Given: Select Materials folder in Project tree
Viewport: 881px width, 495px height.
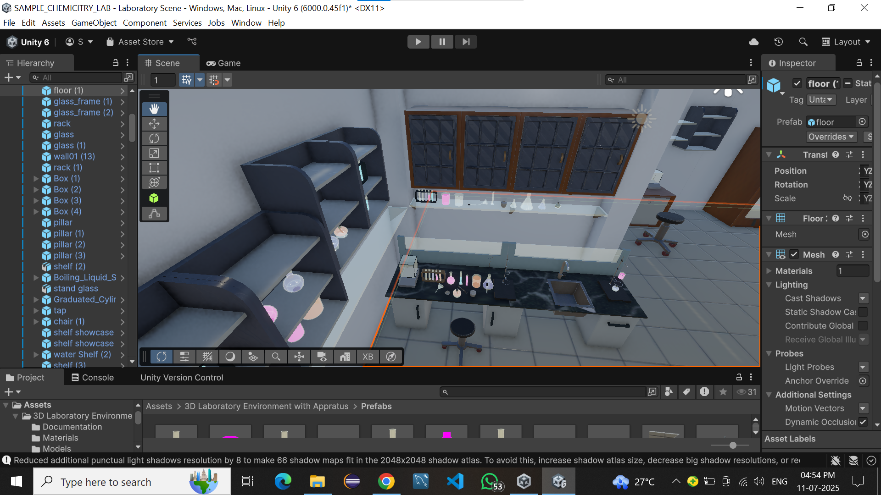Looking at the screenshot, I should [x=61, y=438].
